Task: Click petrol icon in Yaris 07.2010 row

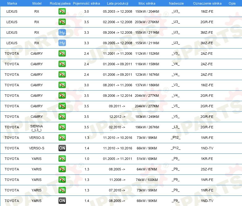Action: 62,190
